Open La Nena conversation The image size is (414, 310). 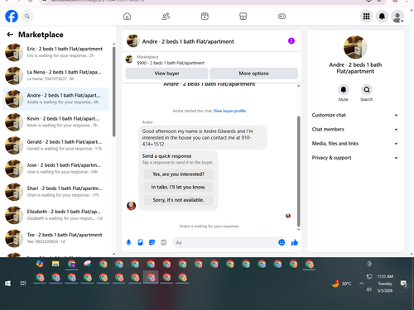point(55,75)
